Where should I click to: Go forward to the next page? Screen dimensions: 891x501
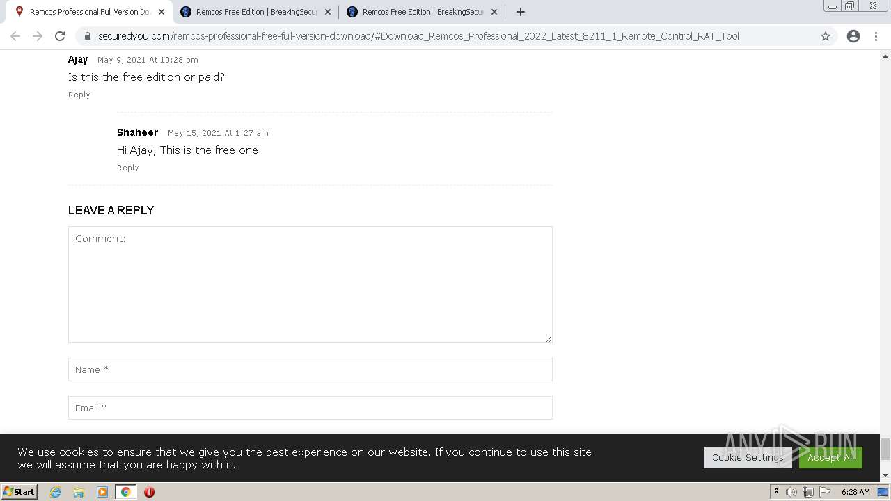(38, 36)
